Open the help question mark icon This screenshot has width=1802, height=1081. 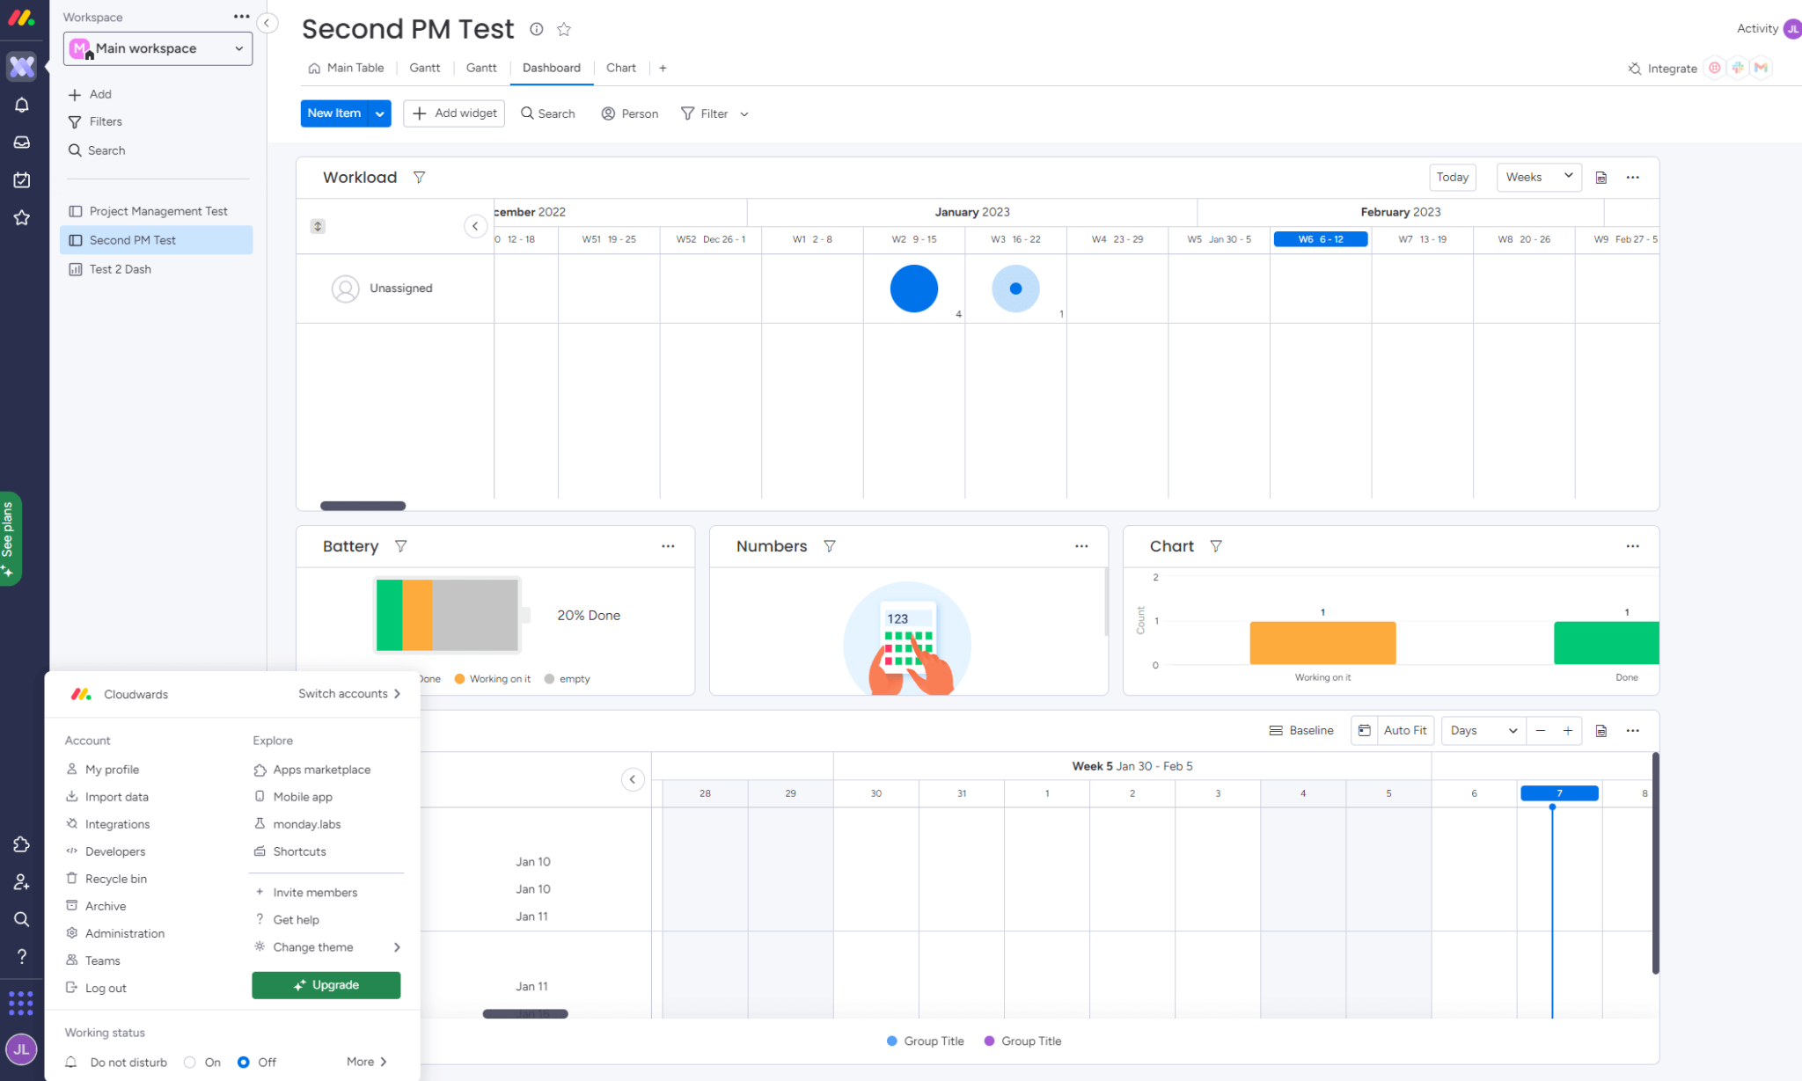click(x=22, y=957)
